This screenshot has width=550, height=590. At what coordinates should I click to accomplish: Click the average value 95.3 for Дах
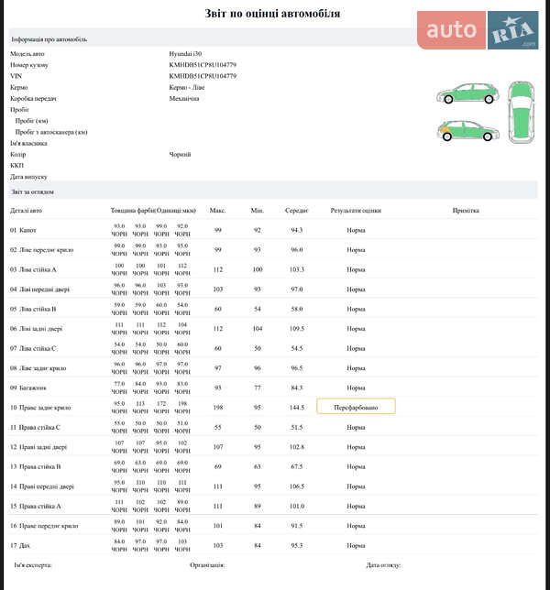[297, 546]
